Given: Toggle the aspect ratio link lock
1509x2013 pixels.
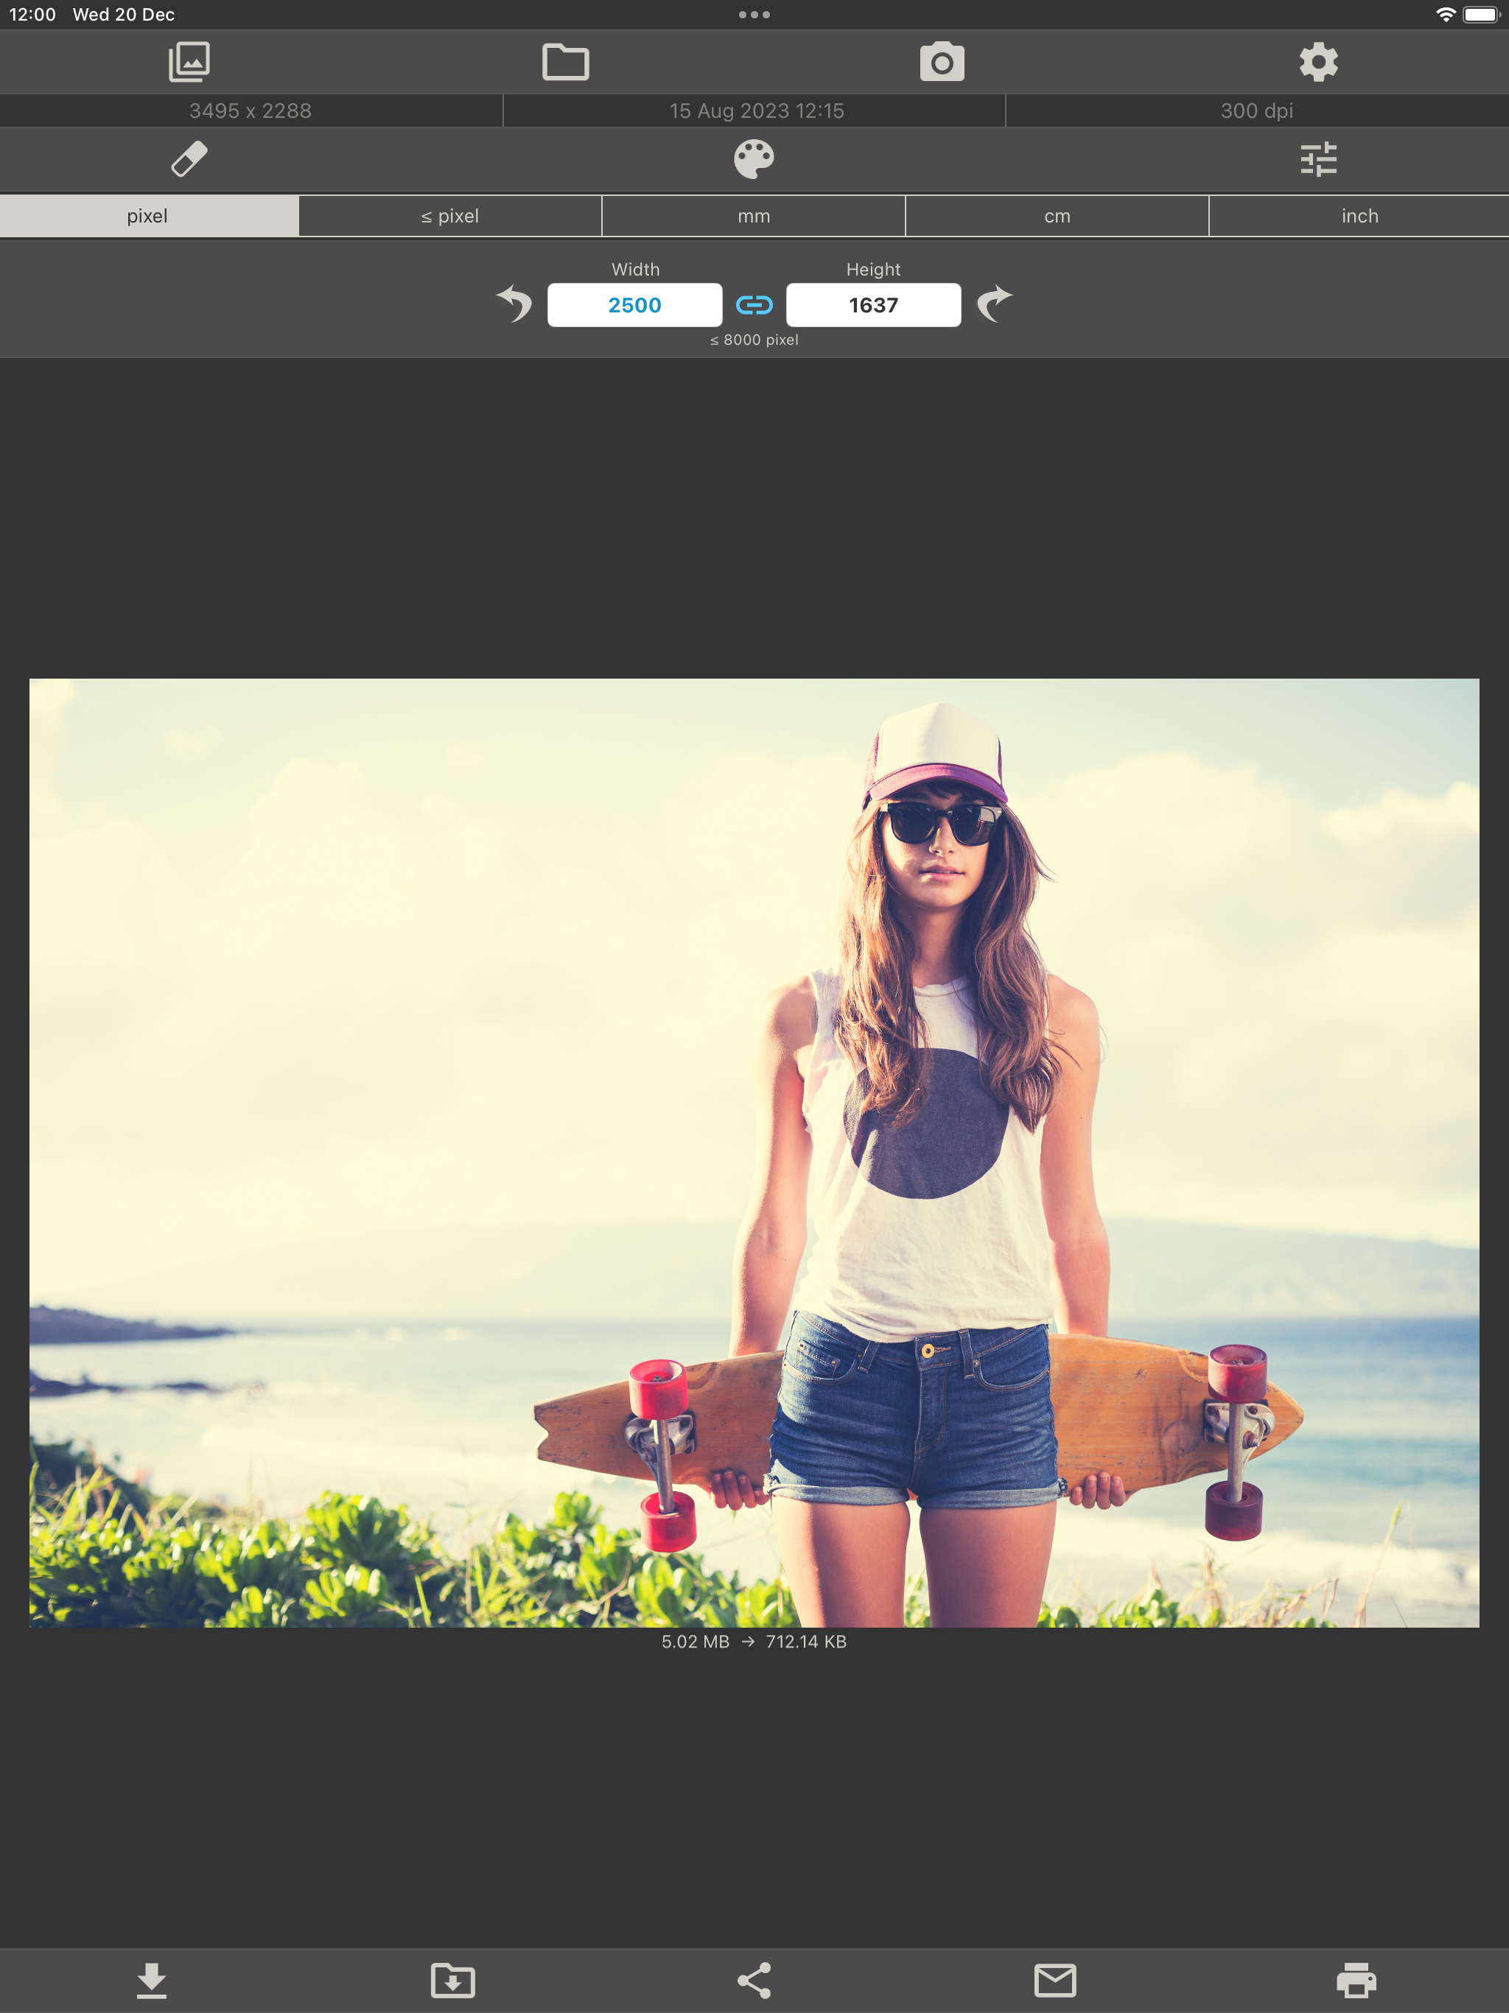Looking at the screenshot, I should point(754,305).
